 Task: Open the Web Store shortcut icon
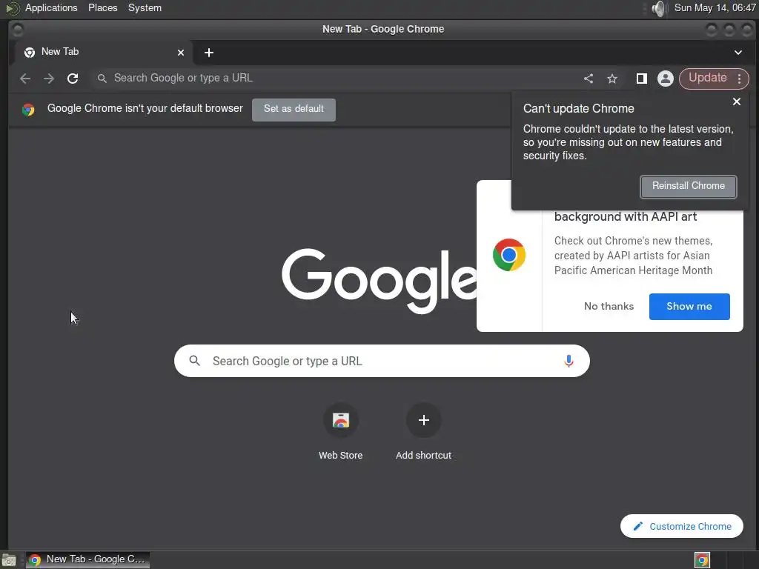tap(341, 420)
